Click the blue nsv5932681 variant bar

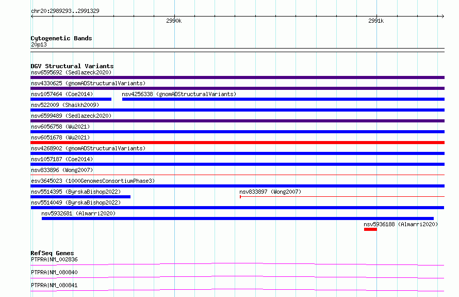238,218
